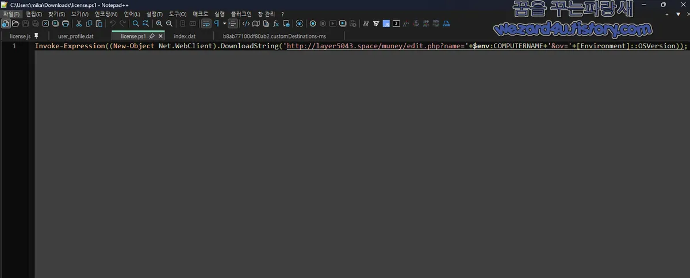Click the black J plugin icon
Viewport: 690px width, 278px height.
pos(396,24)
